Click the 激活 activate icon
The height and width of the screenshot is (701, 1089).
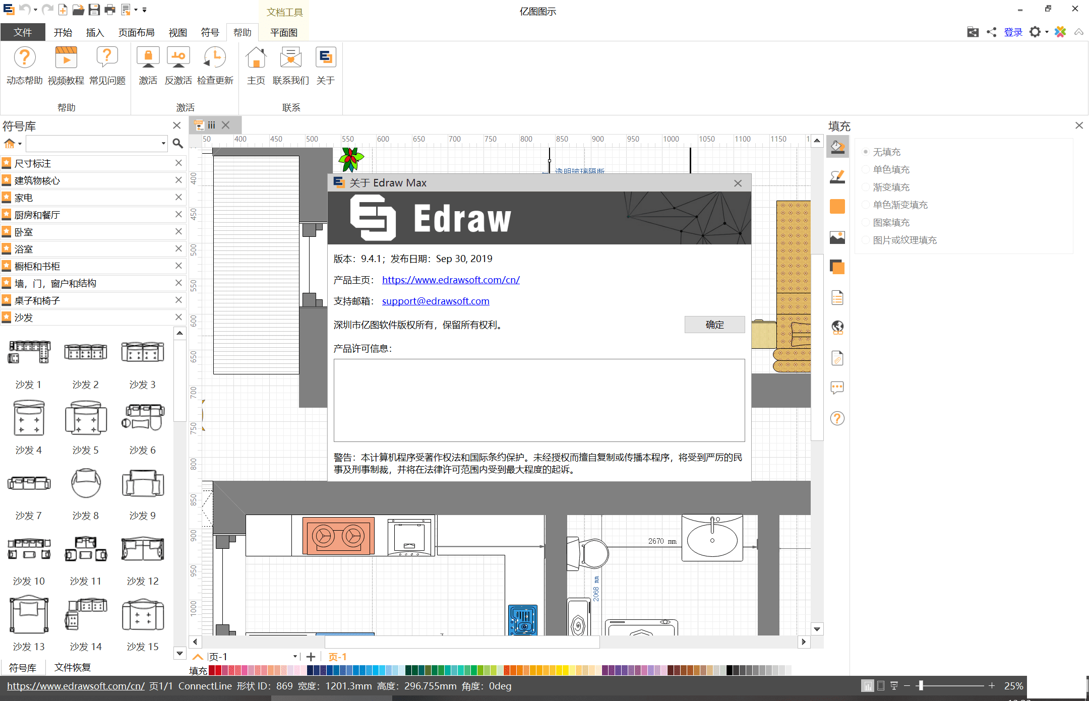[x=148, y=66]
